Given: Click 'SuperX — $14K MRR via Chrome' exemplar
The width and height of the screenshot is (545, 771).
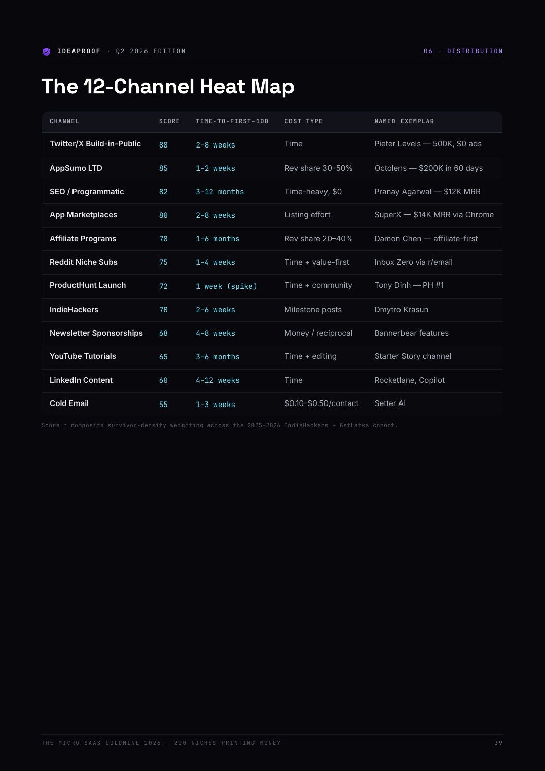Looking at the screenshot, I should click(x=434, y=215).
